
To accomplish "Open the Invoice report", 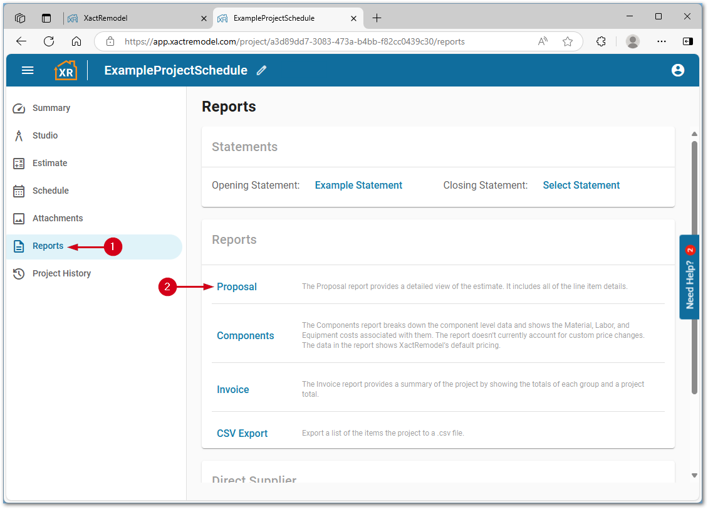I will pyautogui.click(x=232, y=389).
